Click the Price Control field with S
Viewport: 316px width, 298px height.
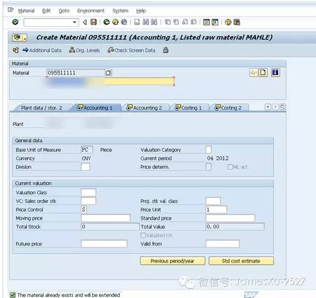click(84, 210)
